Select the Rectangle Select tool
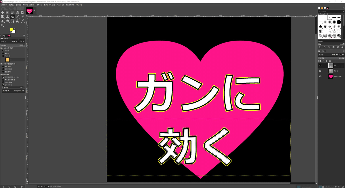The height and width of the screenshot is (188, 345). [7, 12]
